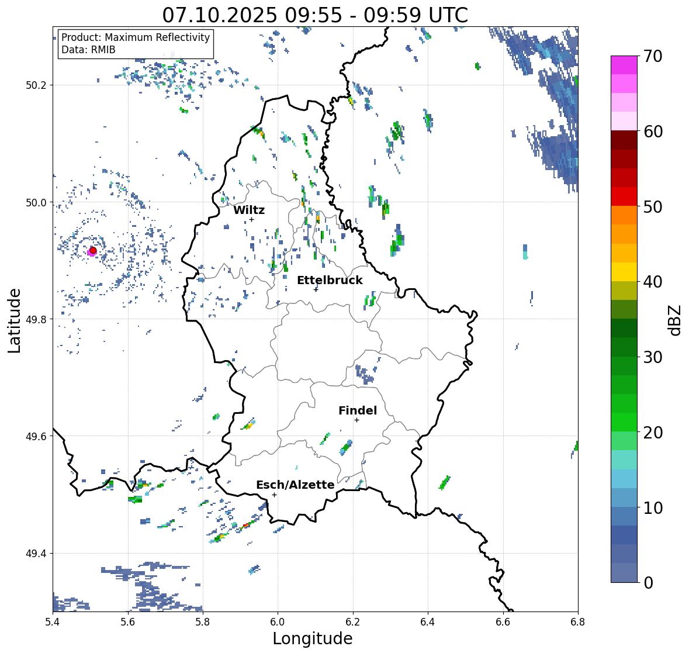689x653 pixels.
Task: Click the red 50 dBZ colorbar segment
Action: click(x=624, y=196)
